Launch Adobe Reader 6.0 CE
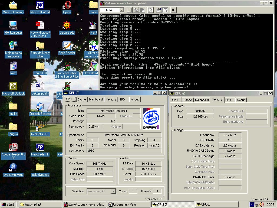This screenshot has height=208, width=277. coord(13,151)
